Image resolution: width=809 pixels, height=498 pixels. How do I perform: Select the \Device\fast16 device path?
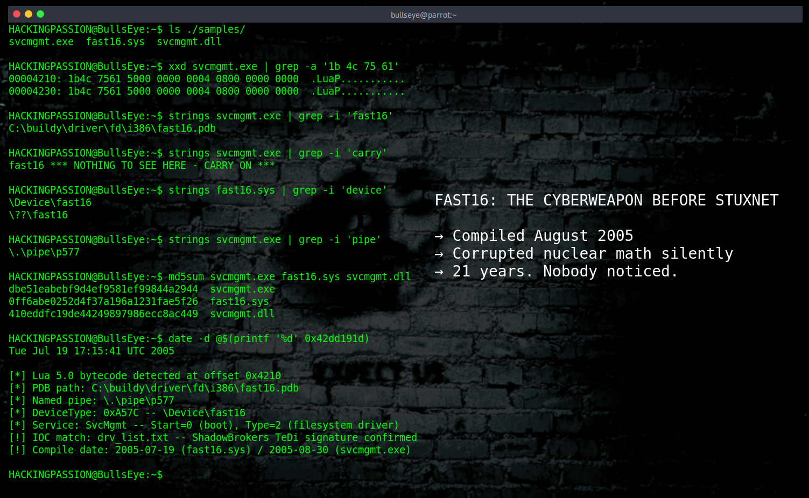coord(50,202)
